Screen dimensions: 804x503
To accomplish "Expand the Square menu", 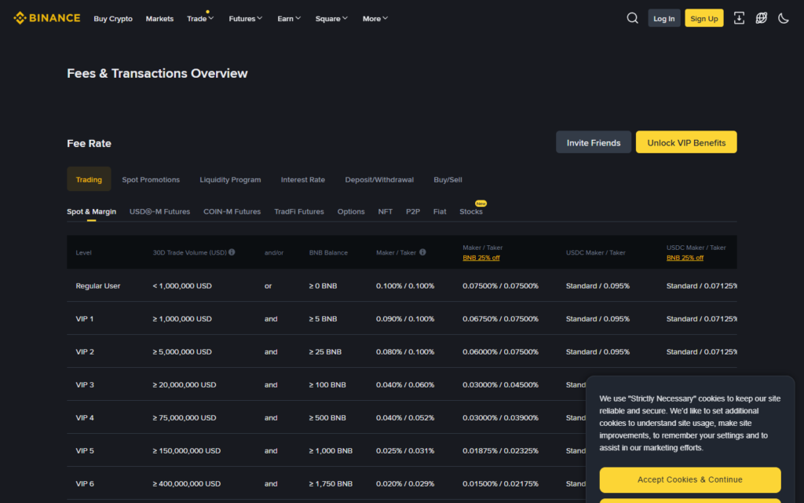I will click(332, 19).
